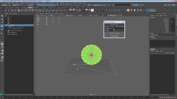Click the blue zip shelf icon
The image size is (177, 99).
[x=147, y=10]
